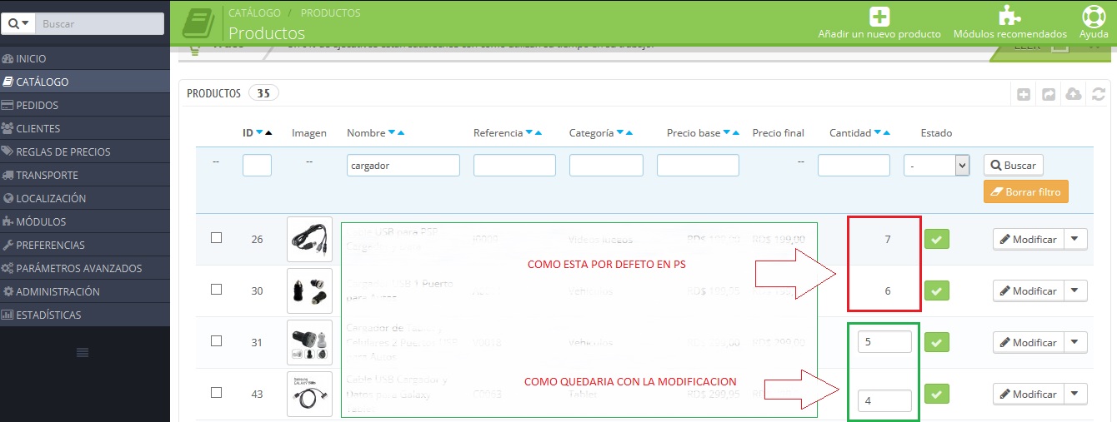Viewport: 1117px width, 422px height.
Task: Click the Categoría filter field
Action: tap(606, 166)
